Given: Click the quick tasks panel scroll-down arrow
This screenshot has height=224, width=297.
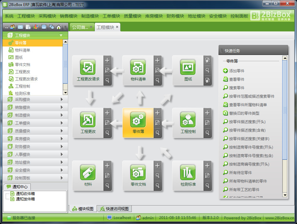Looking at the screenshot, I should pos(285,195).
